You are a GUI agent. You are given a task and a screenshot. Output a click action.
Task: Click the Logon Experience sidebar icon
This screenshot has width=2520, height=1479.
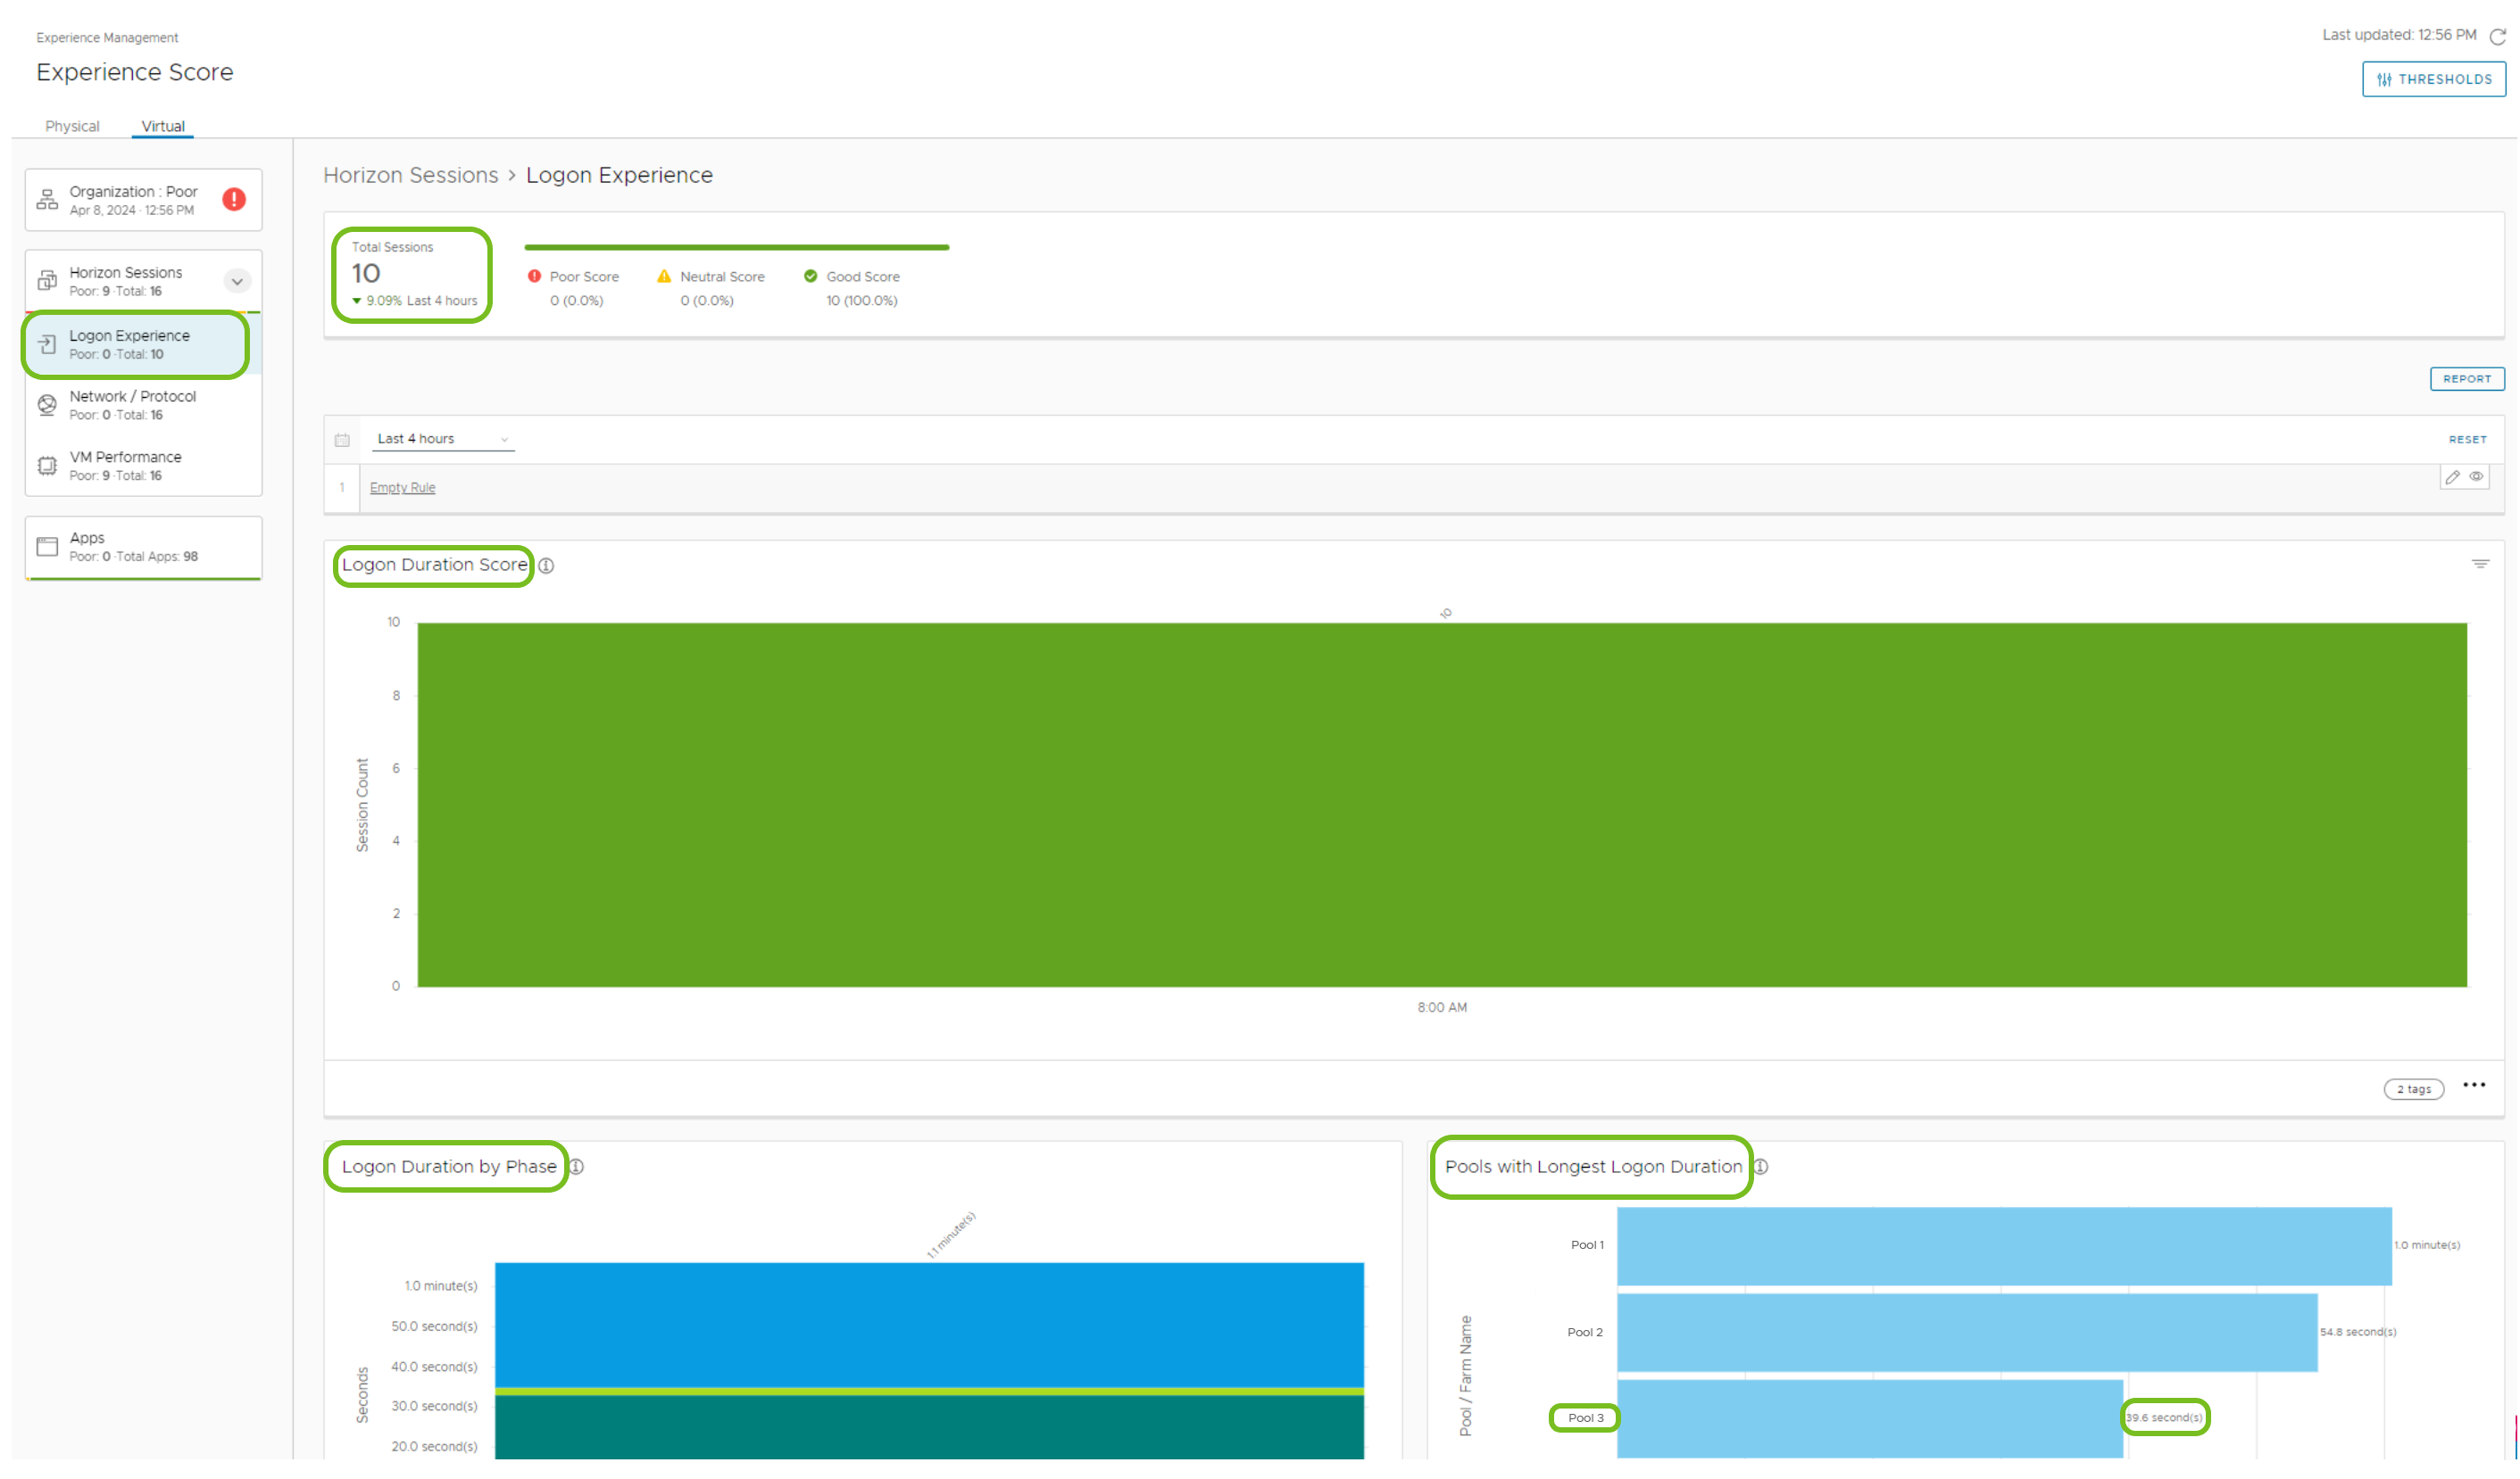[x=49, y=342]
